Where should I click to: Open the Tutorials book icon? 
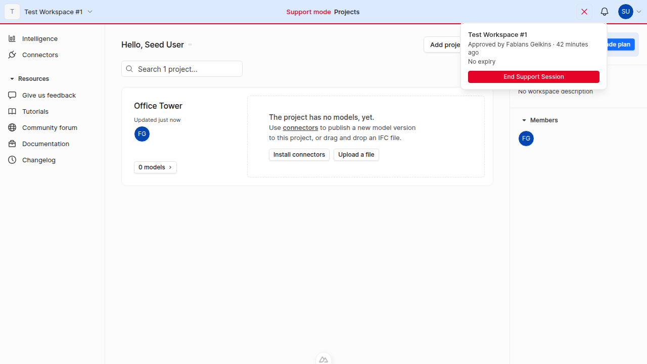[12, 111]
